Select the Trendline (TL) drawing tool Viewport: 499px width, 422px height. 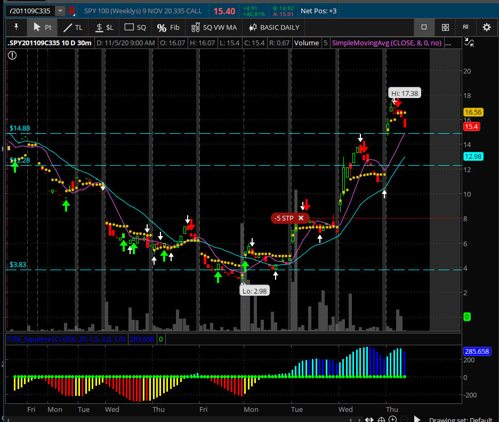click(73, 27)
